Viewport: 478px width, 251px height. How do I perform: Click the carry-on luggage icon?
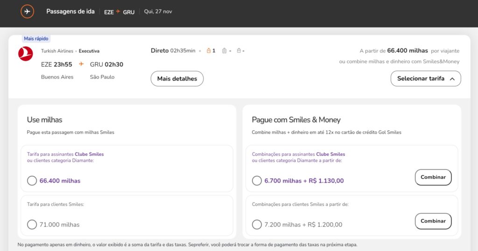(224, 51)
